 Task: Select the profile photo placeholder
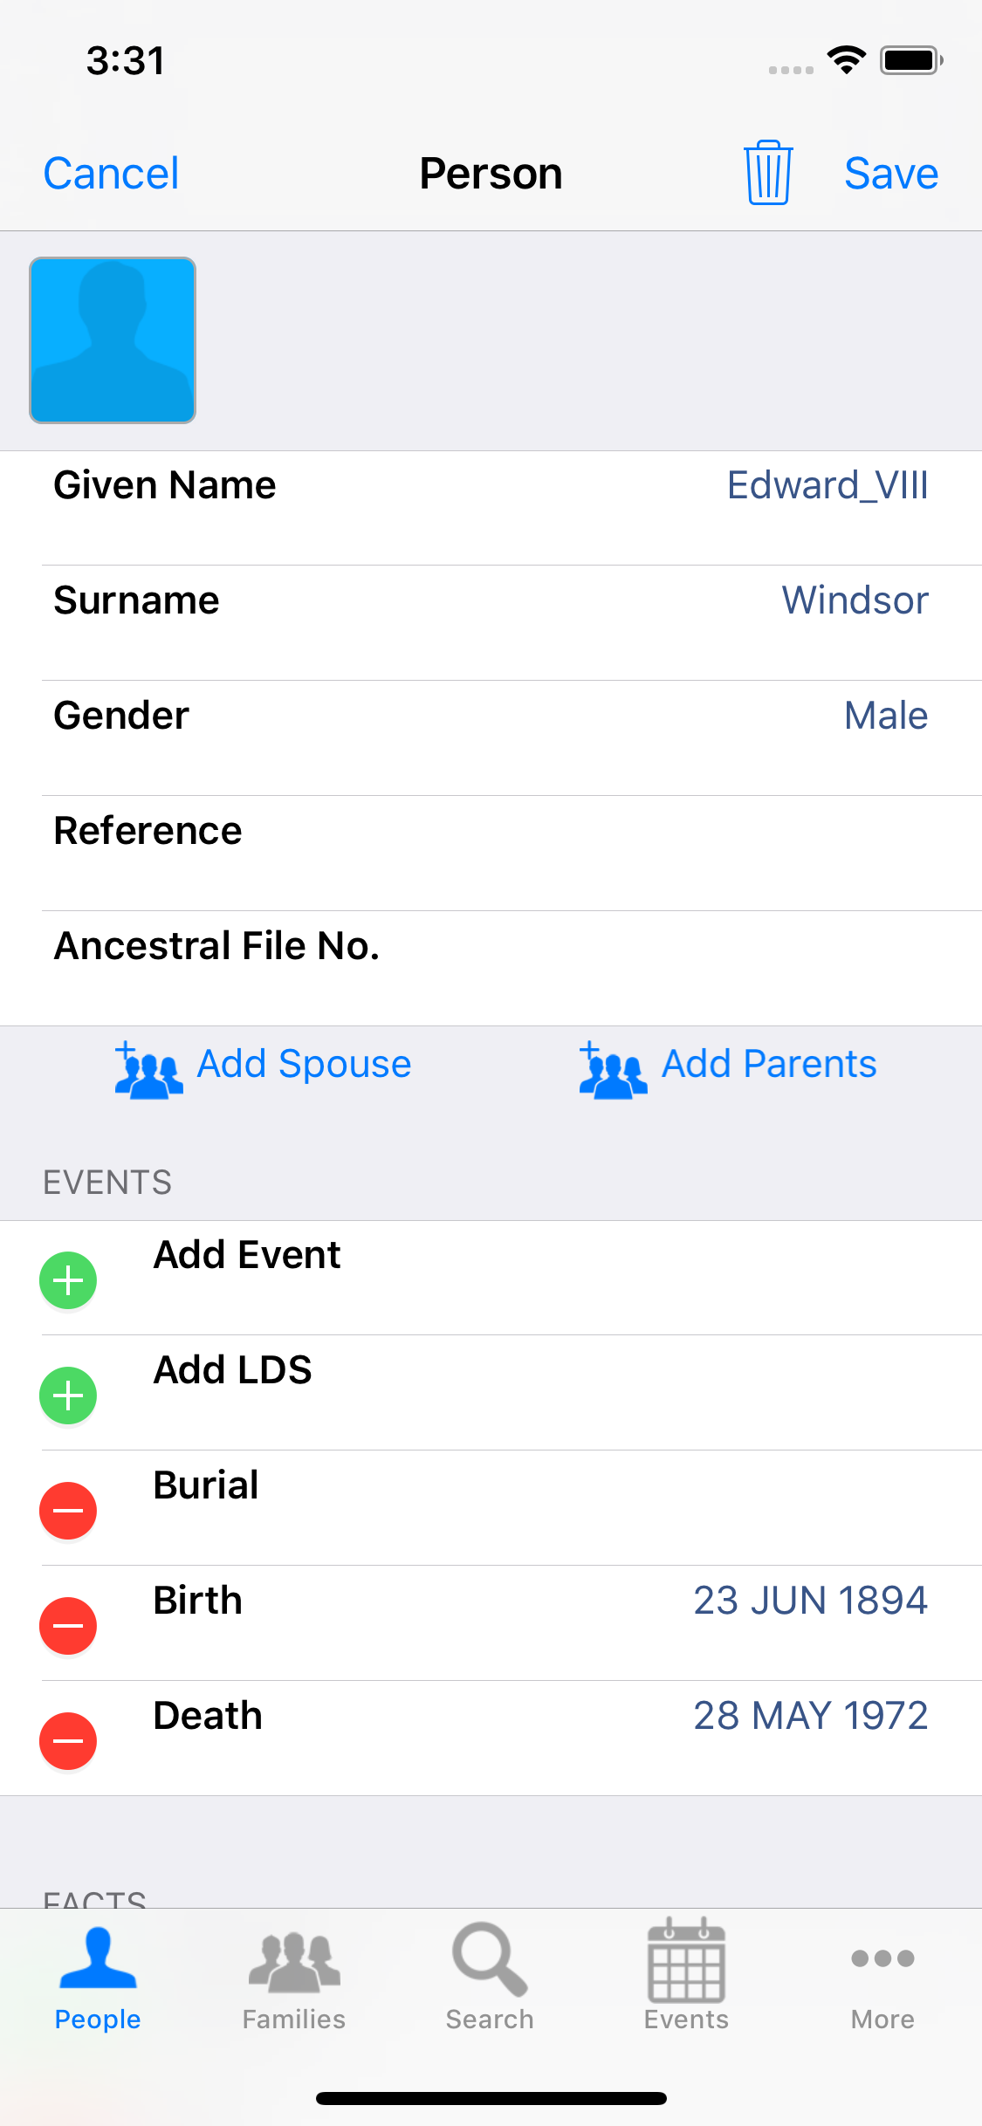[113, 340]
